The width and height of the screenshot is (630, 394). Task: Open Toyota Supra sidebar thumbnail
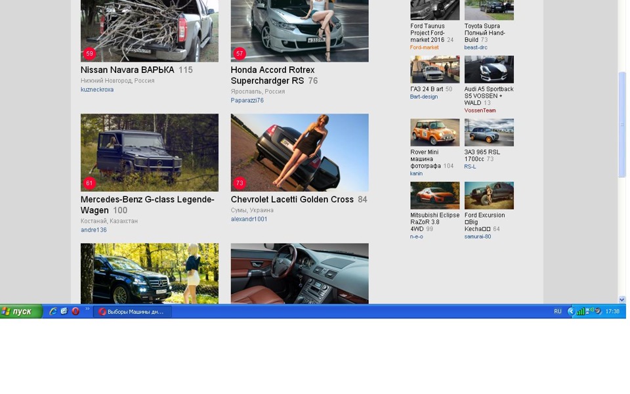coord(489,10)
